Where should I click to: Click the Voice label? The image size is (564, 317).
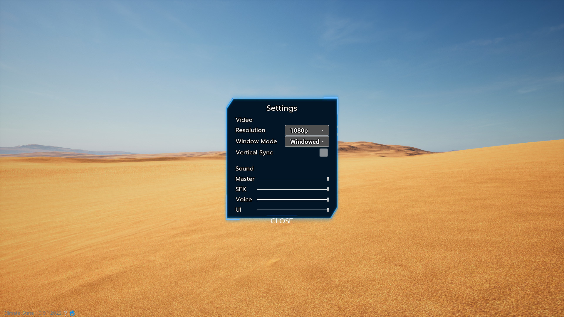(x=244, y=199)
